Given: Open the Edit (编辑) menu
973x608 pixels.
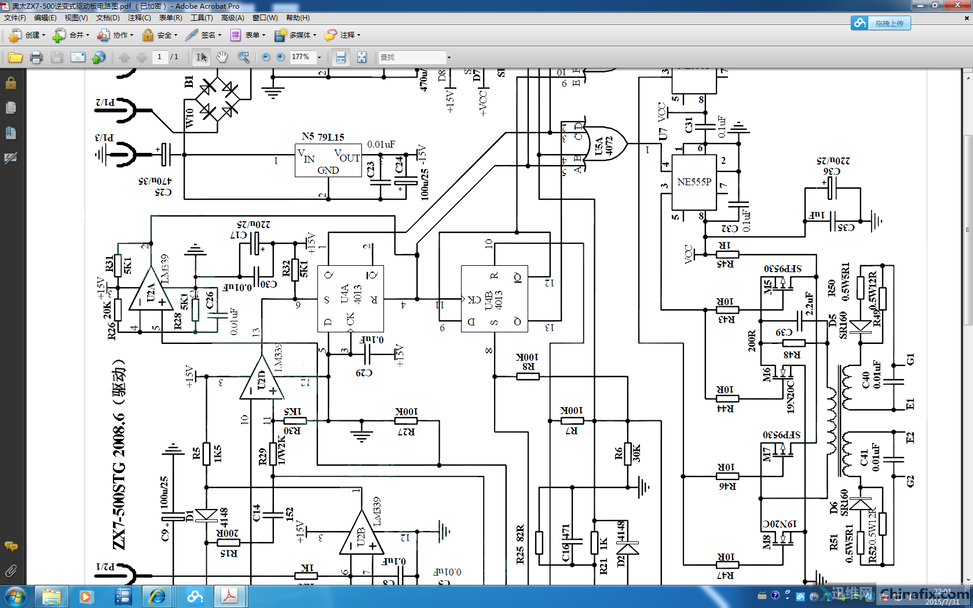Looking at the screenshot, I should (x=45, y=18).
